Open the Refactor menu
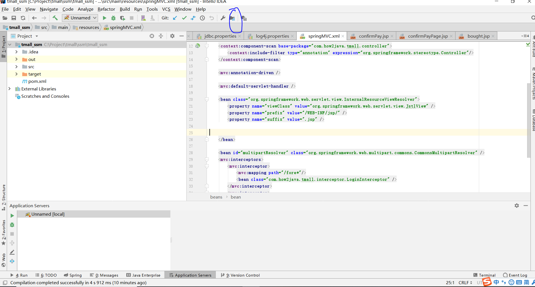The height and width of the screenshot is (287, 535). click(x=106, y=9)
